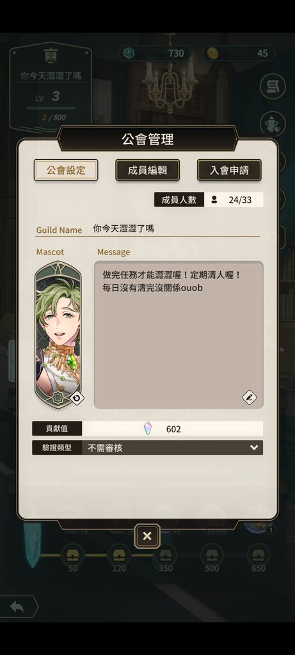Click the 650 reward chest icon
The height and width of the screenshot is (655, 295).
pos(259,555)
